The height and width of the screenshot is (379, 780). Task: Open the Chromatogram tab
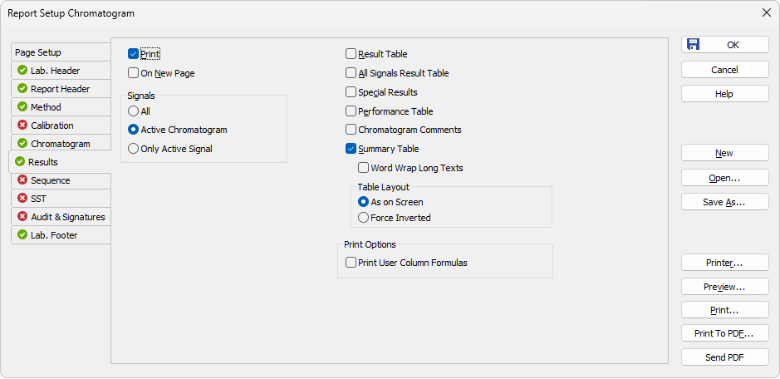61,144
